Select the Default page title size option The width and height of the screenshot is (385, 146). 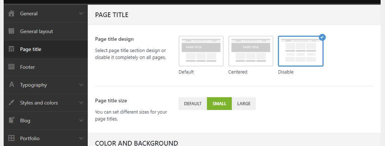tap(193, 104)
